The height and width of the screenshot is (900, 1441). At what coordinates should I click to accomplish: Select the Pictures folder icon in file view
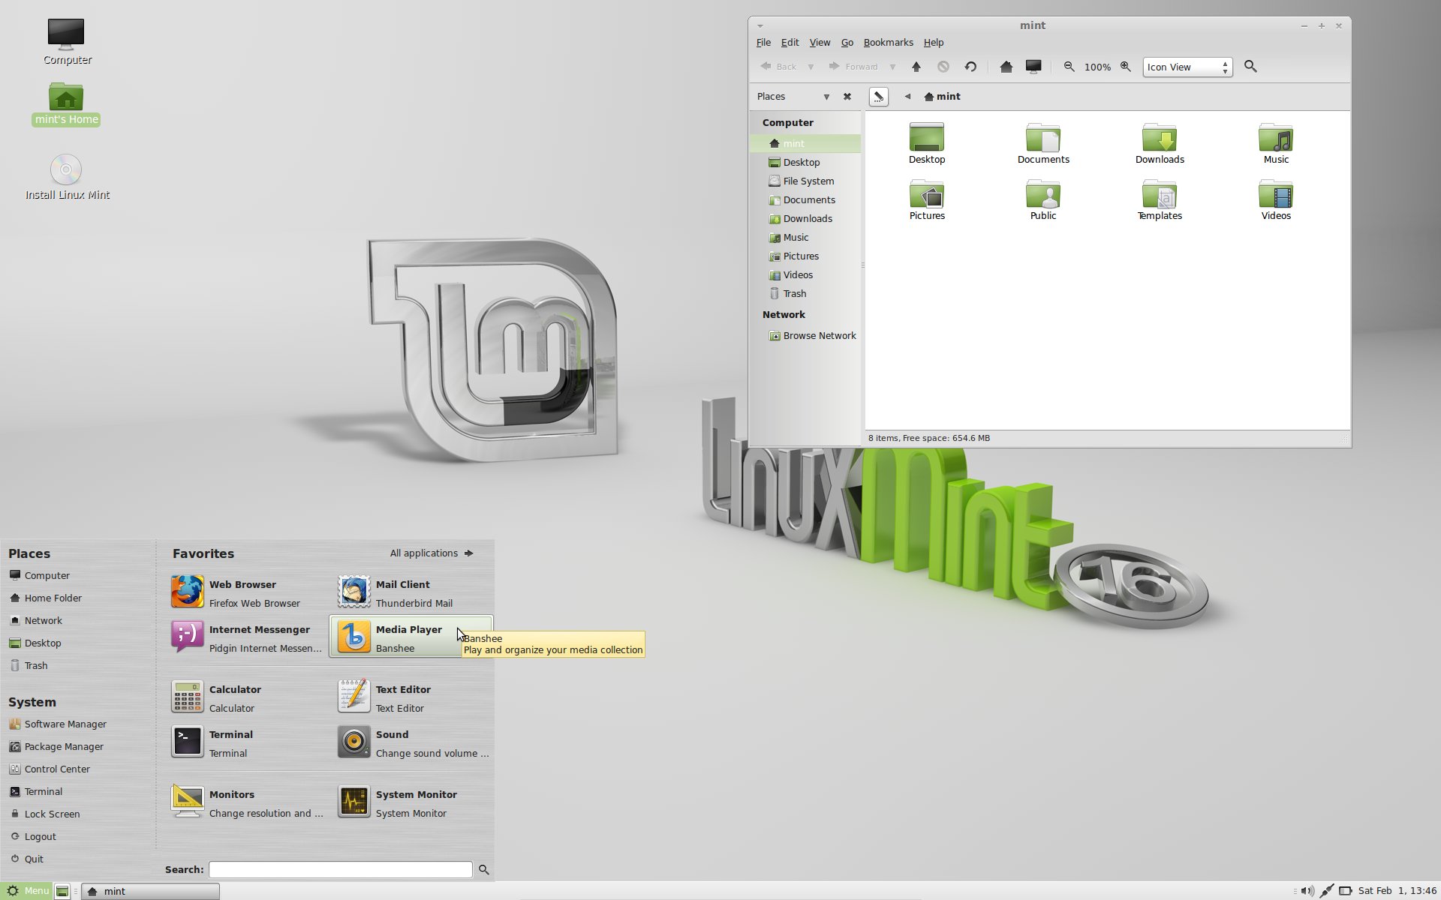click(x=927, y=199)
